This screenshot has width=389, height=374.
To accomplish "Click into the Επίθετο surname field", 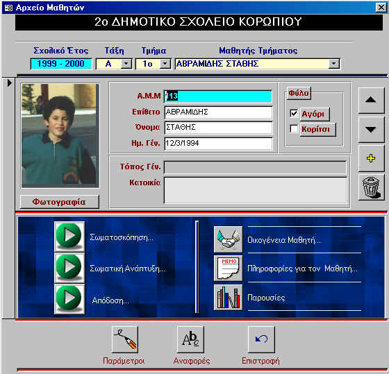I will (218, 112).
